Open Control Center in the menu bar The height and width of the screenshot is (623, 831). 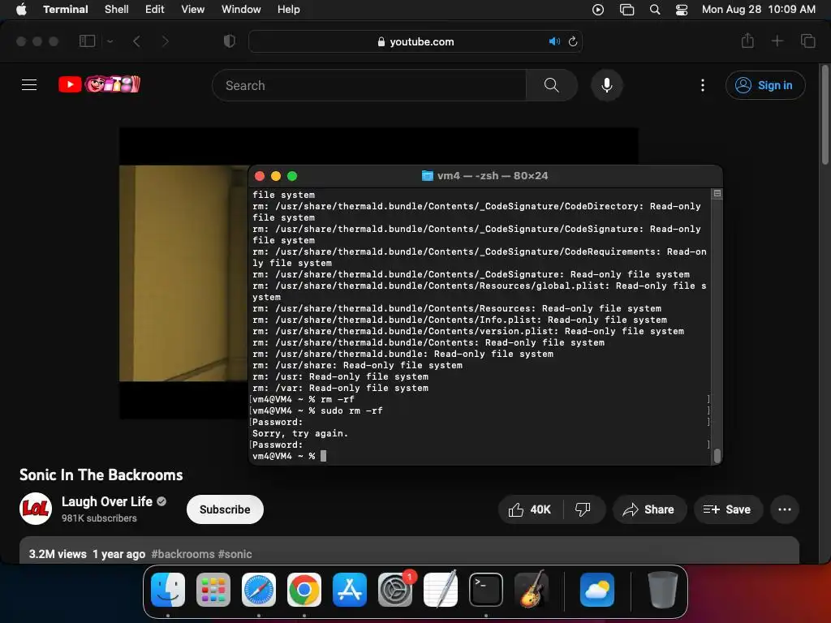click(682, 10)
